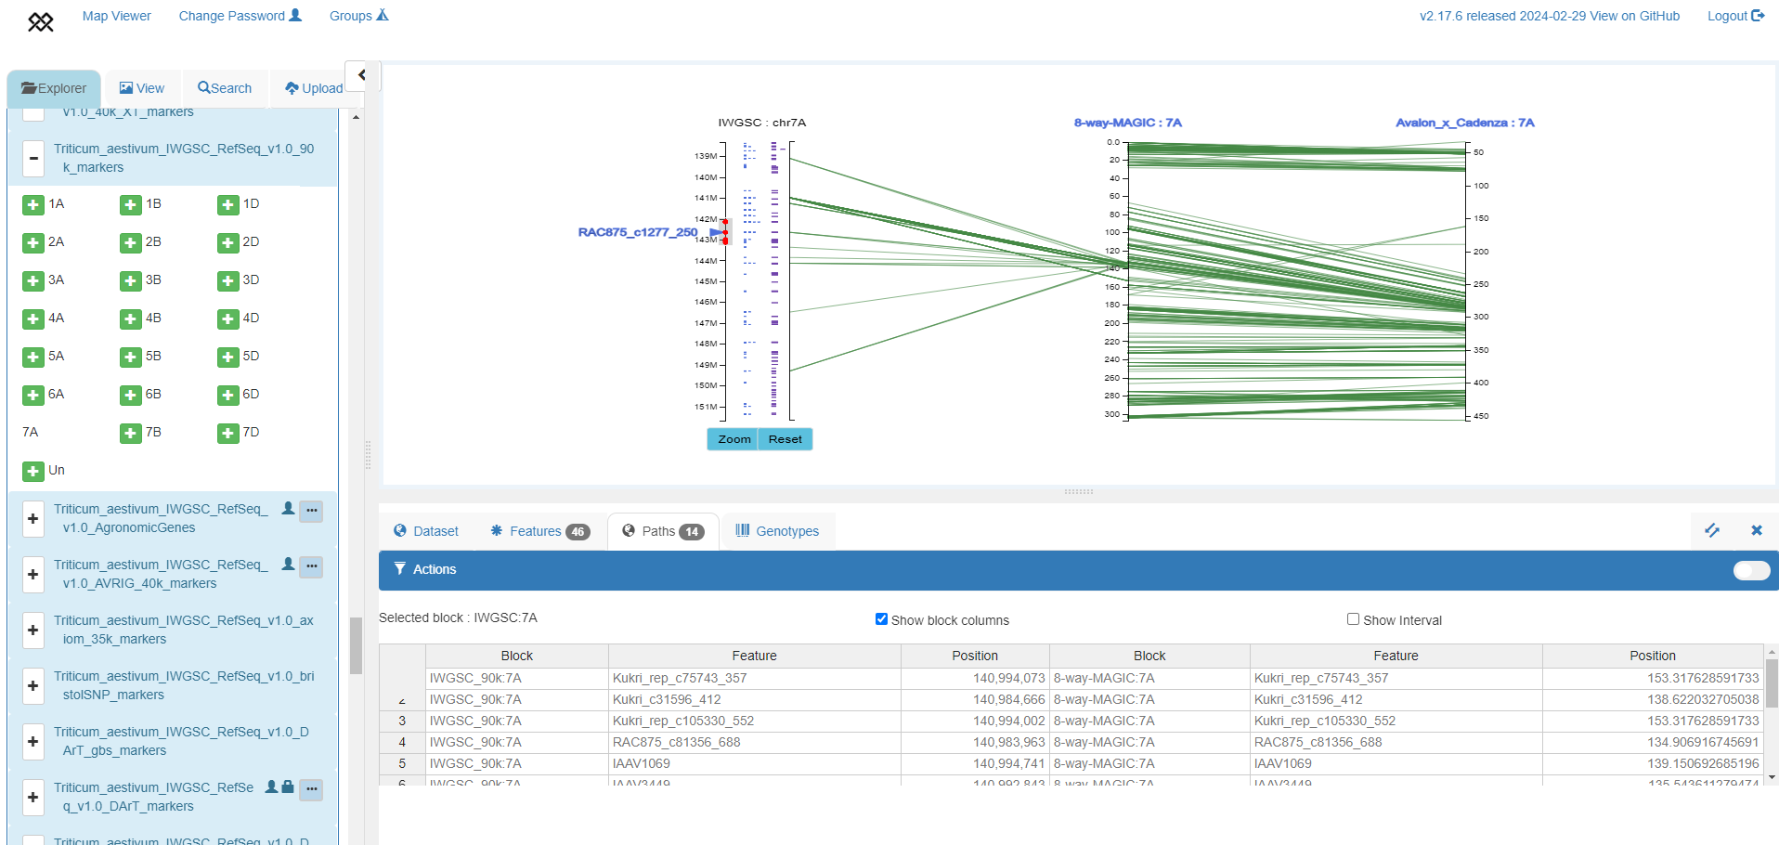
Task: Click the X icon to close the Paths panel
Action: (x=1756, y=530)
